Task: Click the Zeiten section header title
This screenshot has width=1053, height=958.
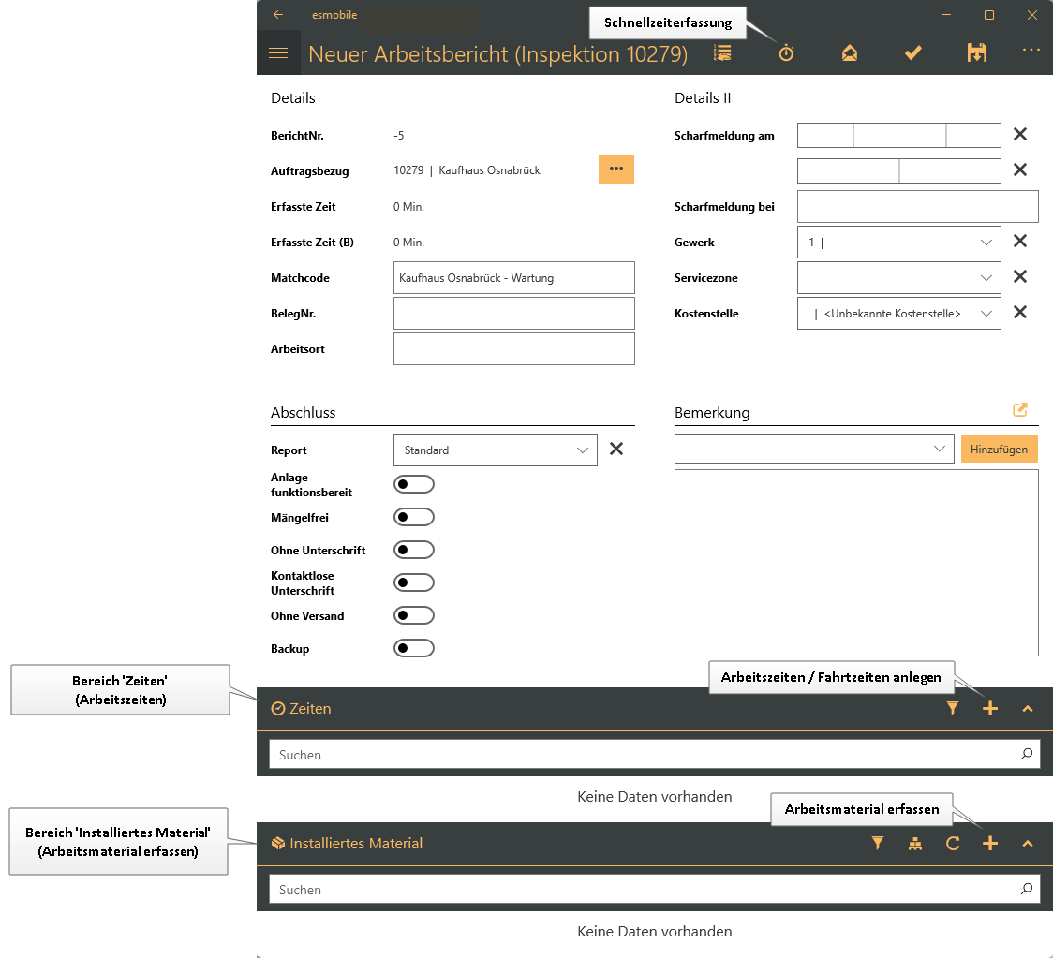Action: tap(309, 708)
